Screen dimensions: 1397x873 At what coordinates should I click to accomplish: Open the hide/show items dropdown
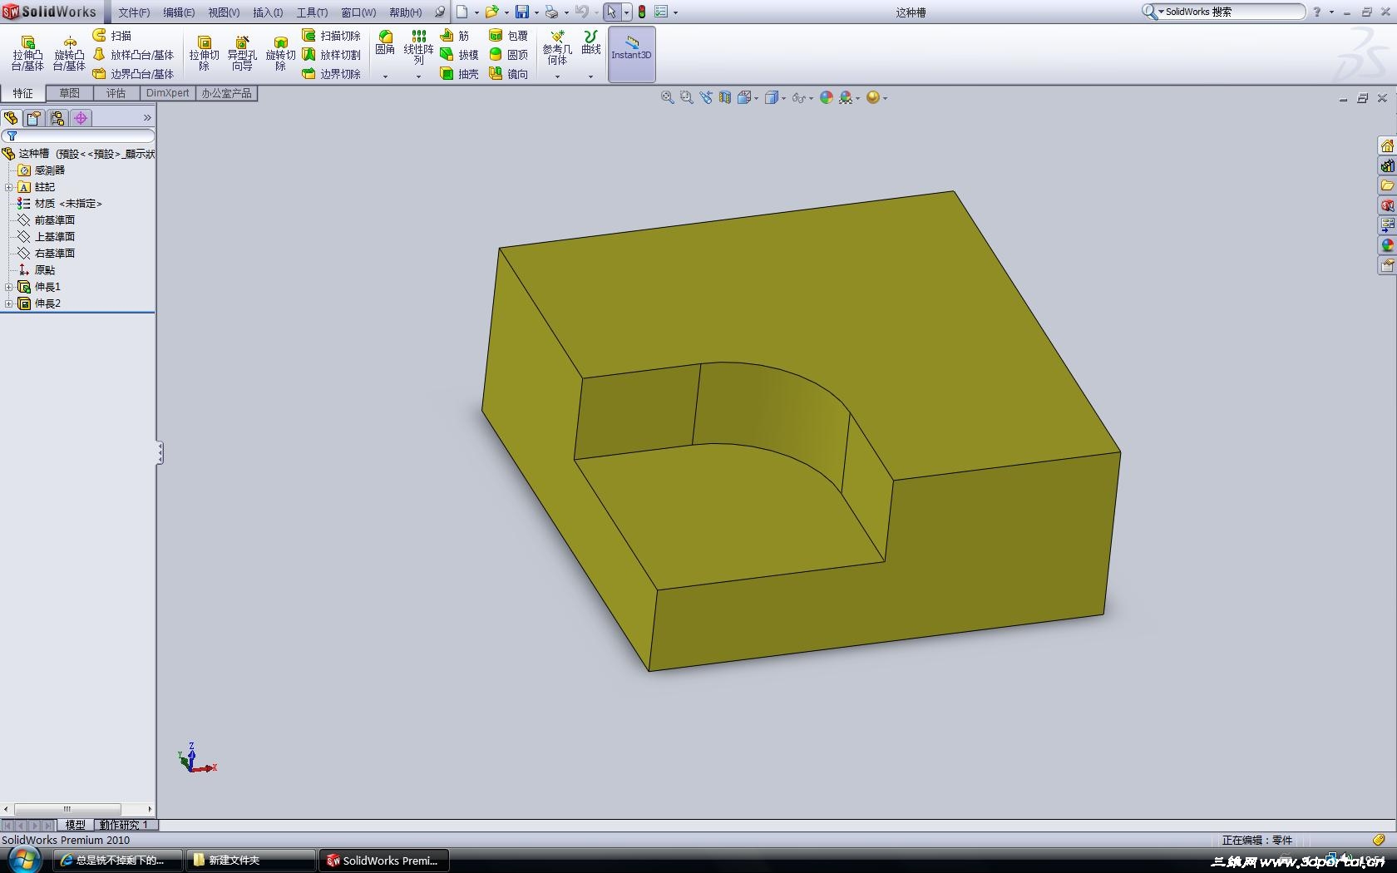coord(811,99)
